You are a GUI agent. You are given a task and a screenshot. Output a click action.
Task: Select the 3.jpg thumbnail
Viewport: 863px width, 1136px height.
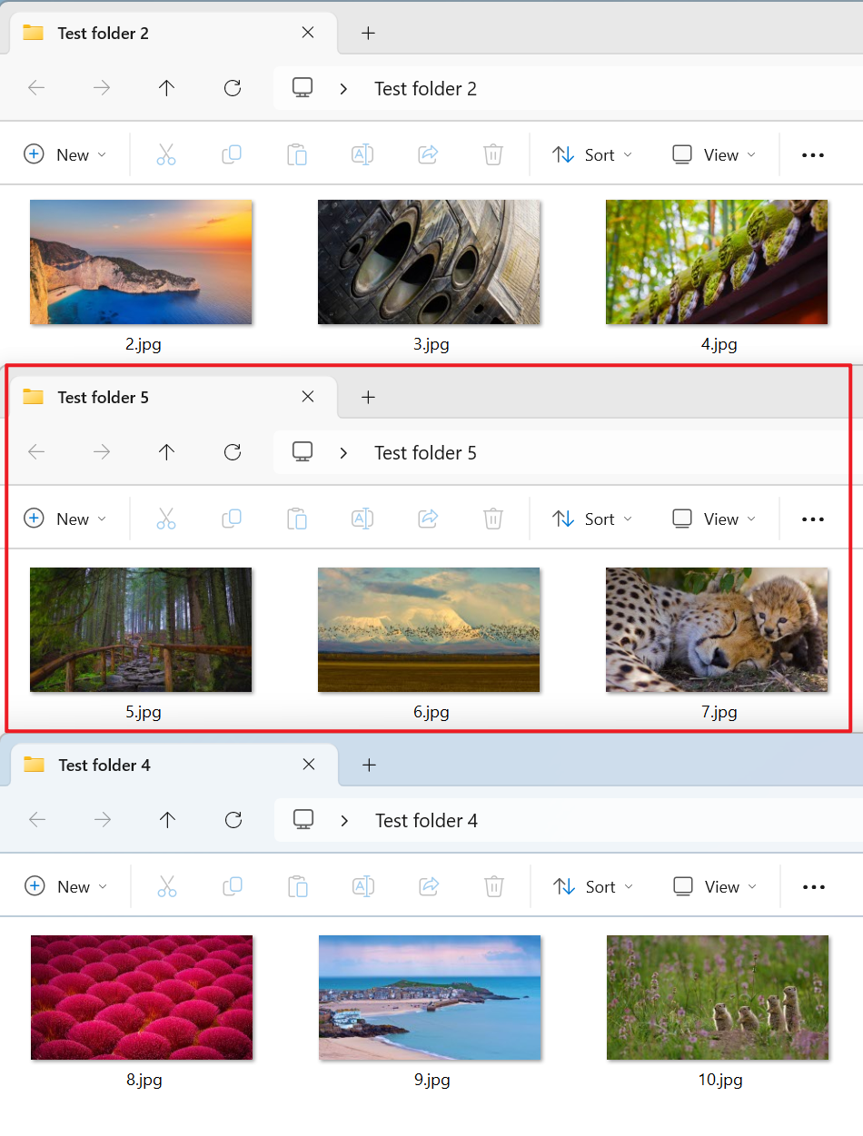tap(429, 262)
